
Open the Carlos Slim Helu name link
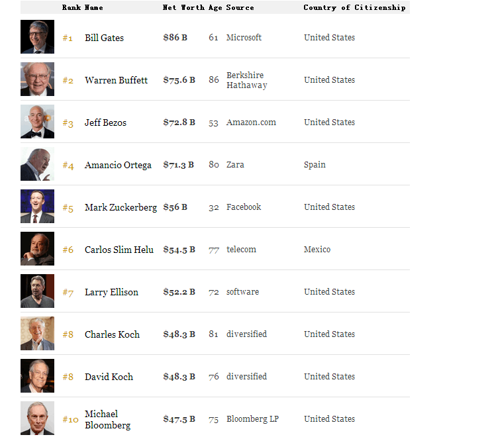119,250
